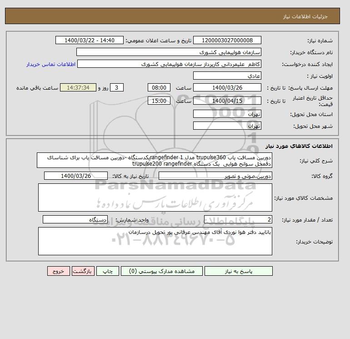Open مشاهده مدارک پیوستی (0) button
The height and width of the screenshot is (339, 350).
[x=162, y=271]
